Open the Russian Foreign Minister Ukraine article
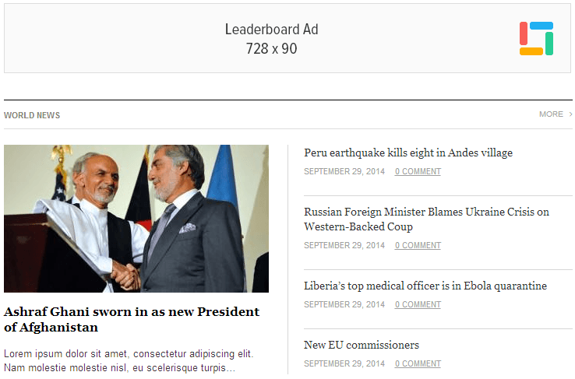The width and height of the screenshot is (575, 379). 426,219
